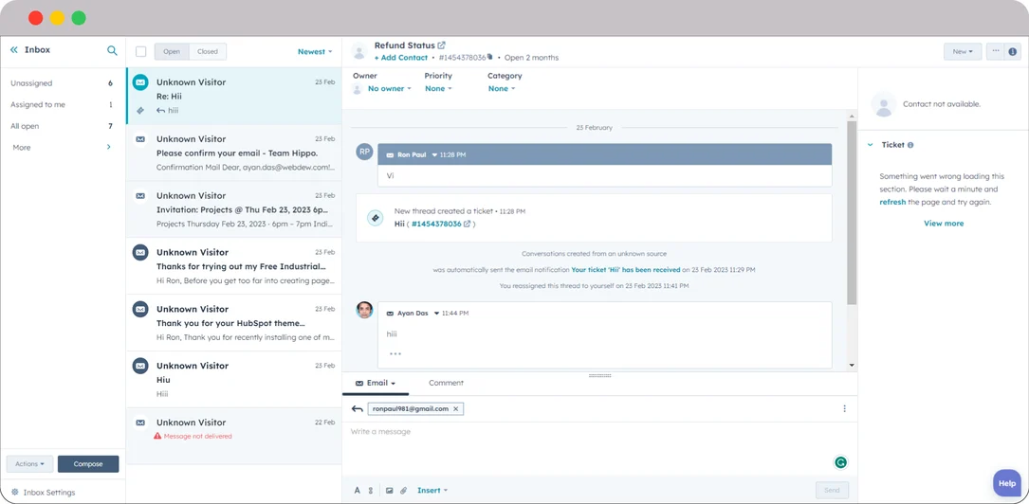The height and width of the screenshot is (504, 1029).
Task: Click the ticket icon under the Re: Hii conversation
Action: coord(140,111)
